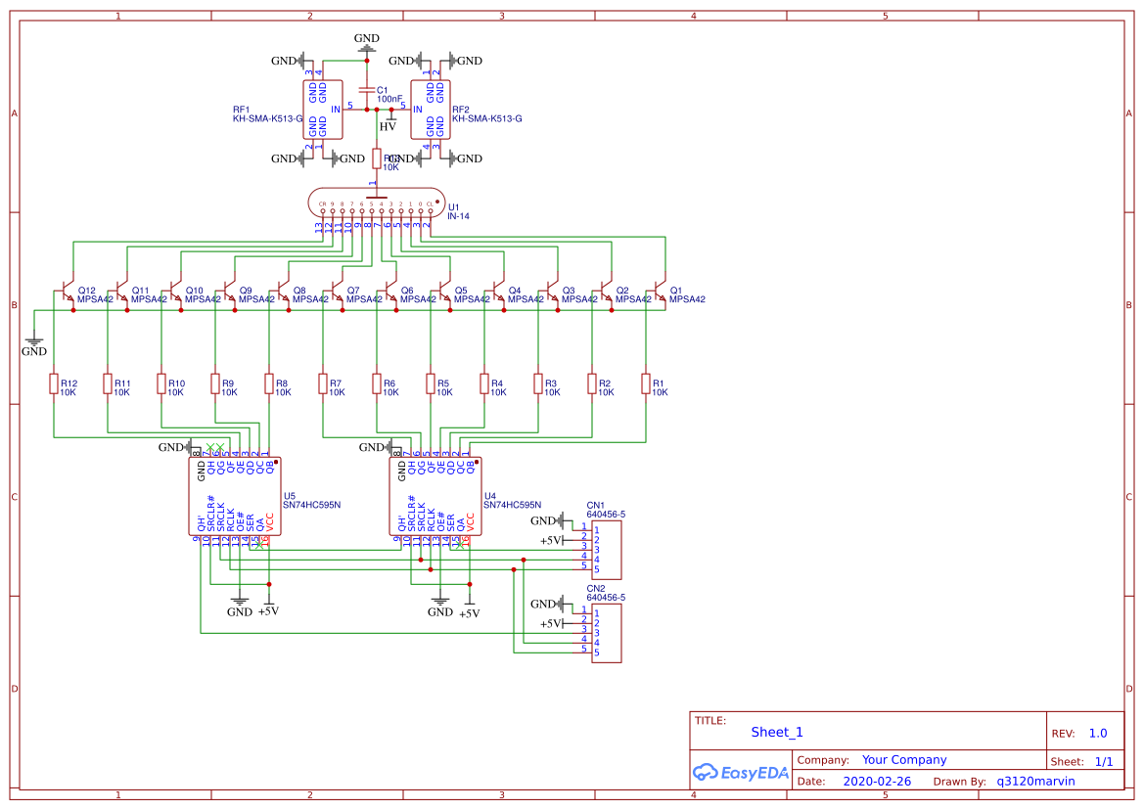The width and height of the screenshot is (1144, 810).
Task: Select connector CN2 body
Action: pyautogui.click(x=606, y=633)
